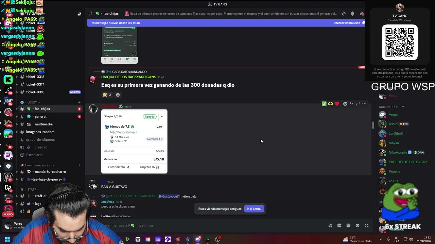Open more options for hovered message
The width and height of the screenshot is (435, 244).
[x=364, y=104]
